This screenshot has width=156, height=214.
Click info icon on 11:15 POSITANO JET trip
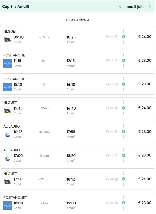point(123,61)
